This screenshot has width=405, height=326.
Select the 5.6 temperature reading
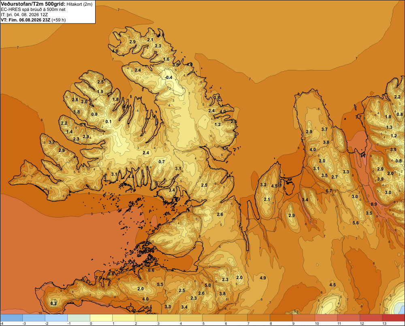coord(356,223)
